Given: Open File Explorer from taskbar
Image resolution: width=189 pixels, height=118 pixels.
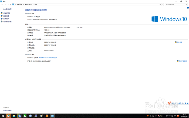Looking at the screenshot, I should (14, 116).
